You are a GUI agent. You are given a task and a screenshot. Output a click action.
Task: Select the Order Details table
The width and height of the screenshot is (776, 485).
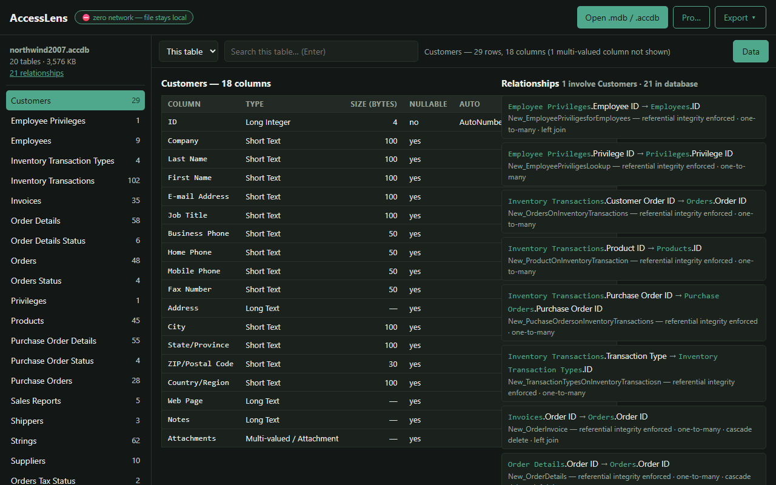pyautogui.click(x=75, y=221)
